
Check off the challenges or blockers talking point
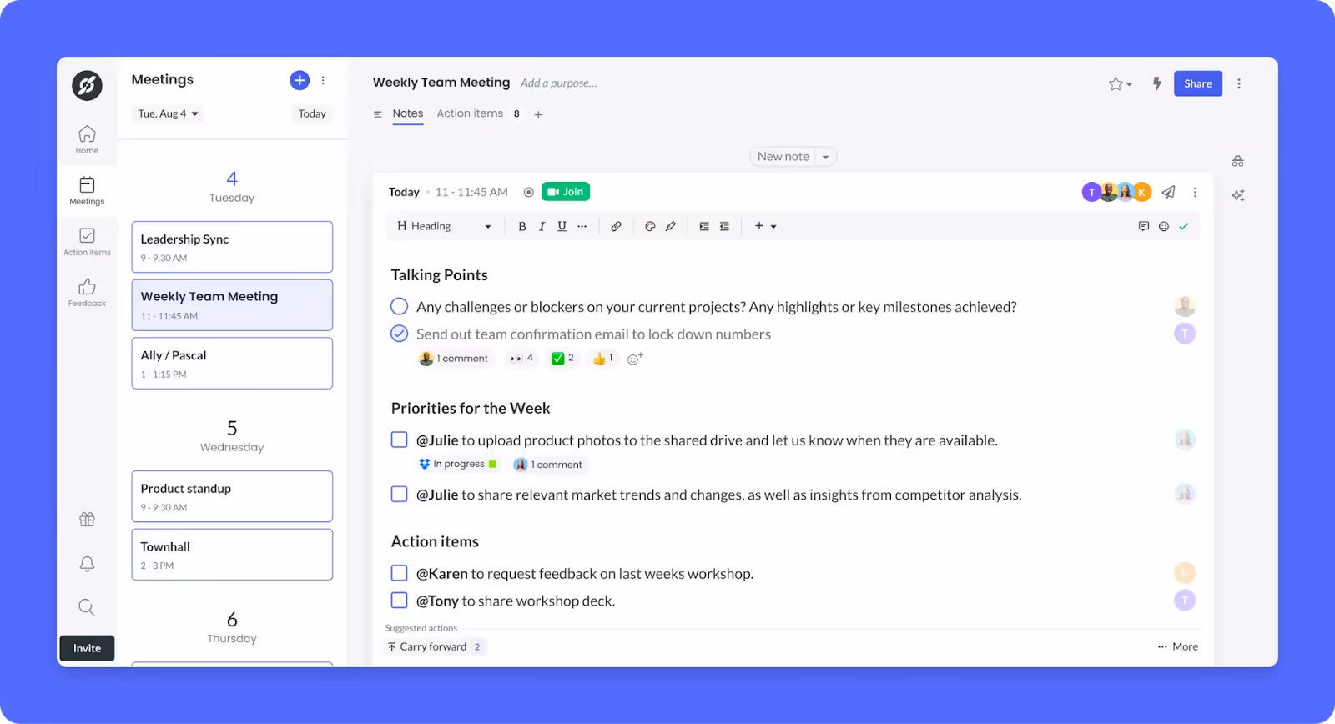click(x=400, y=306)
